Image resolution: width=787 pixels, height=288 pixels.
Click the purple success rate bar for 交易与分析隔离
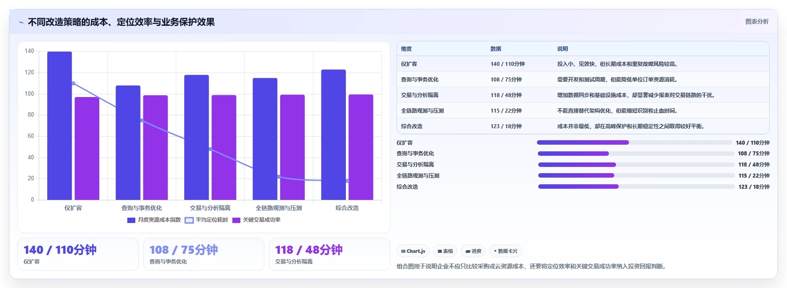(224, 147)
